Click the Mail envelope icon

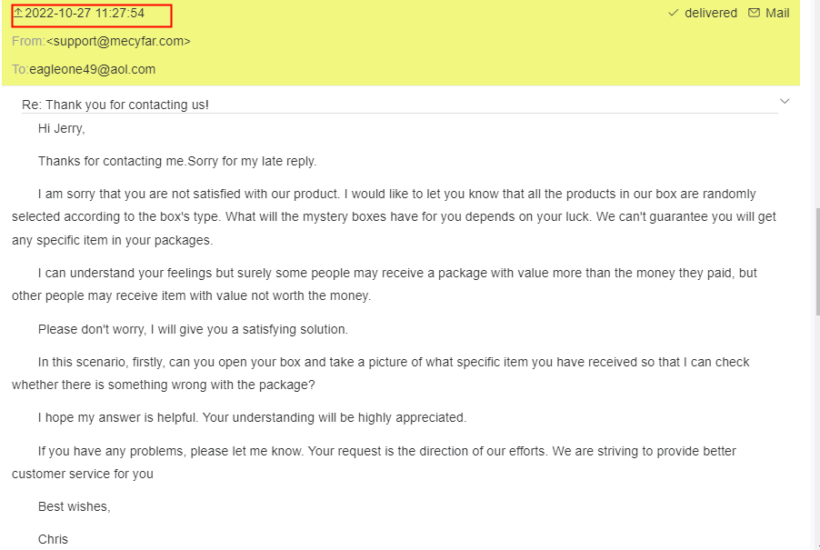tap(754, 13)
